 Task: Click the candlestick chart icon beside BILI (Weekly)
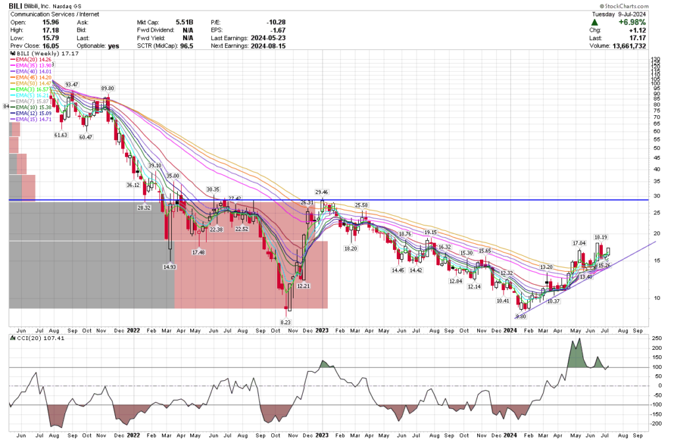(13, 53)
